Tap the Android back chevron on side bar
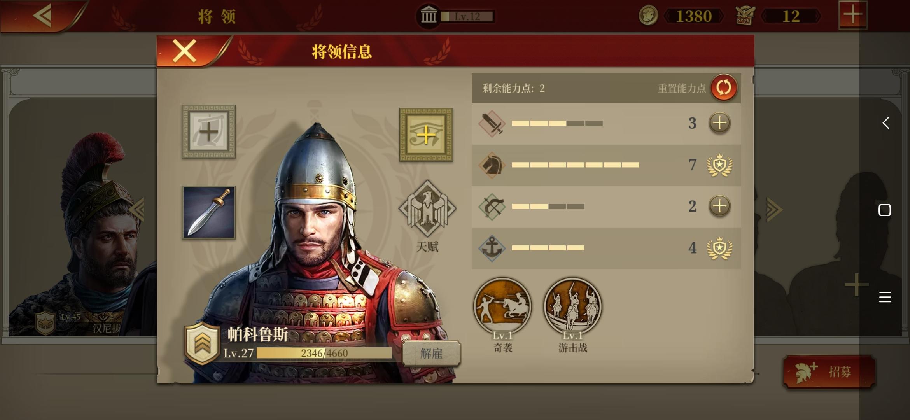The width and height of the screenshot is (910, 420). point(885,123)
